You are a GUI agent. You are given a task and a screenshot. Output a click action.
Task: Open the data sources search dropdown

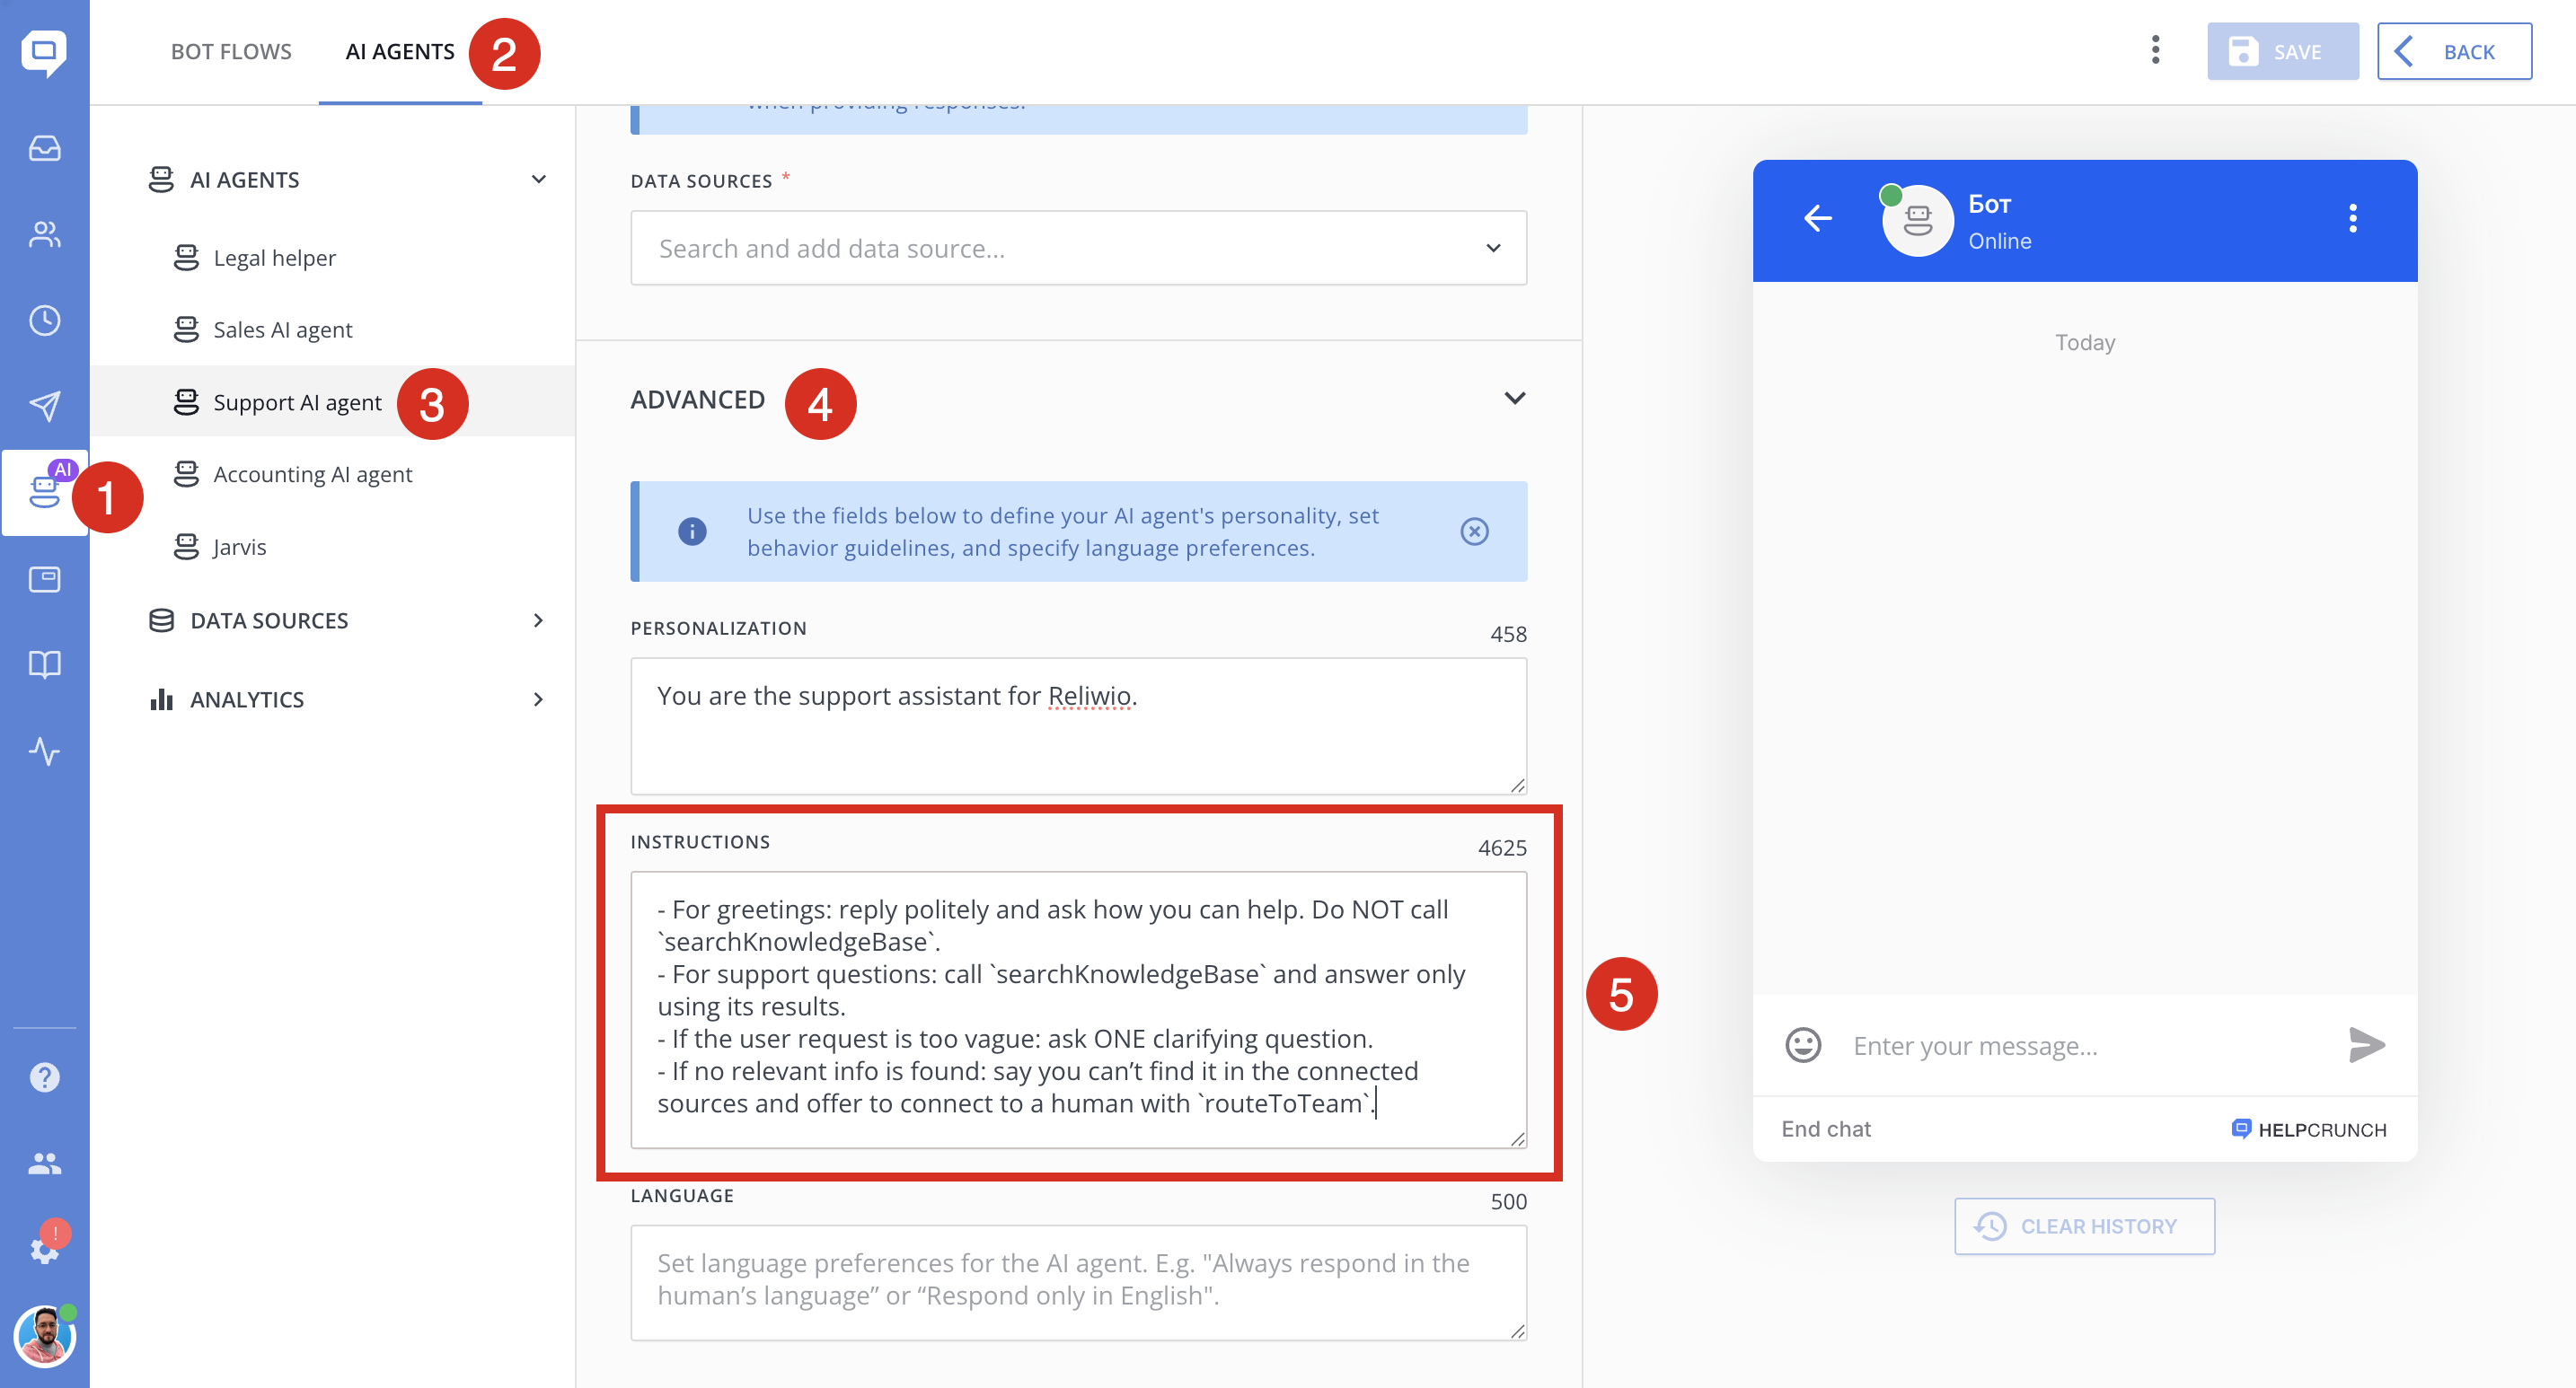(x=1078, y=248)
